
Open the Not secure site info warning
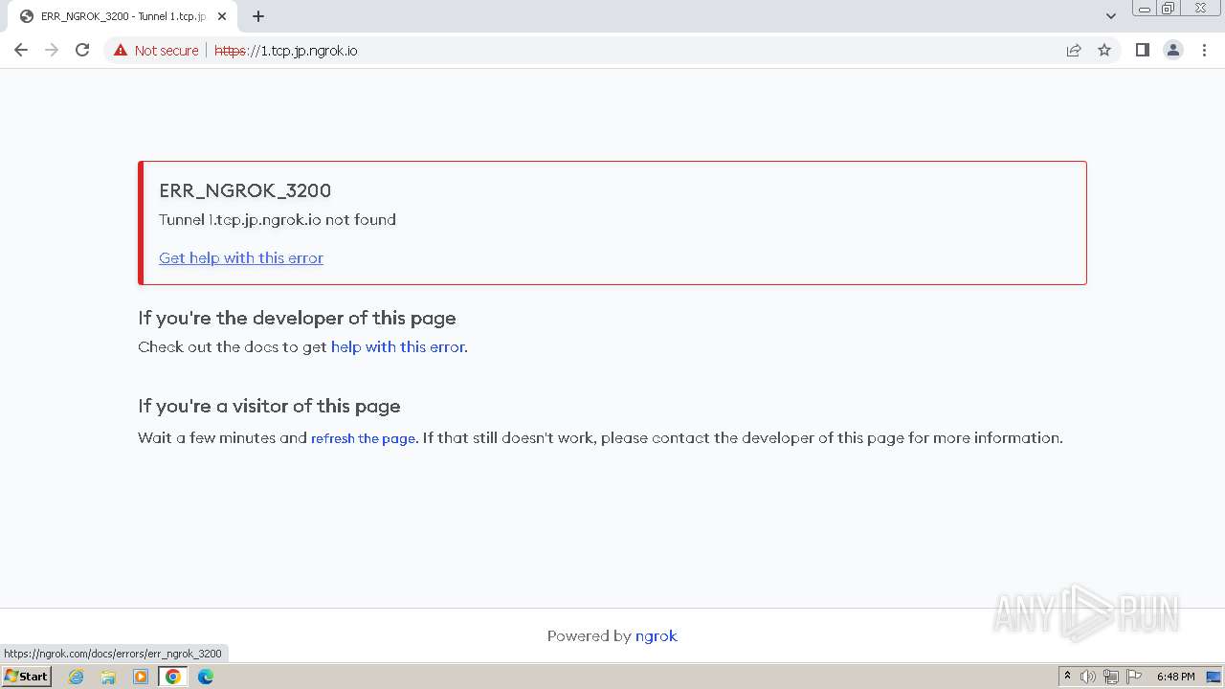156,50
